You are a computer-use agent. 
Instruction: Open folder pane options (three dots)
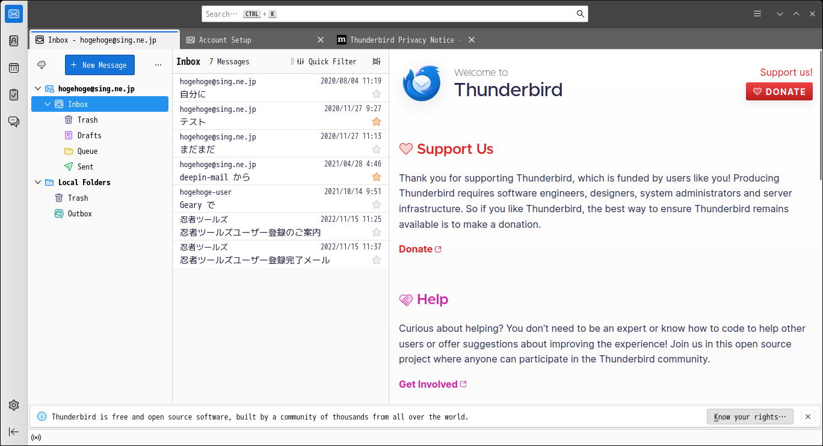click(x=158, y=65)
